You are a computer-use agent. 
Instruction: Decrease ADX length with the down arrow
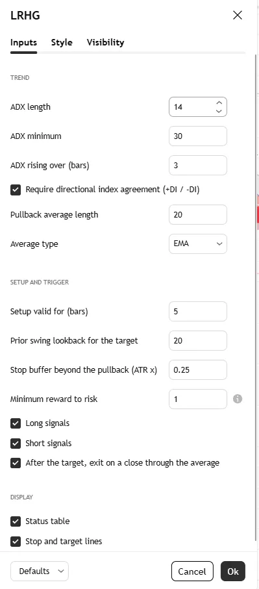(x=219, y=111)
